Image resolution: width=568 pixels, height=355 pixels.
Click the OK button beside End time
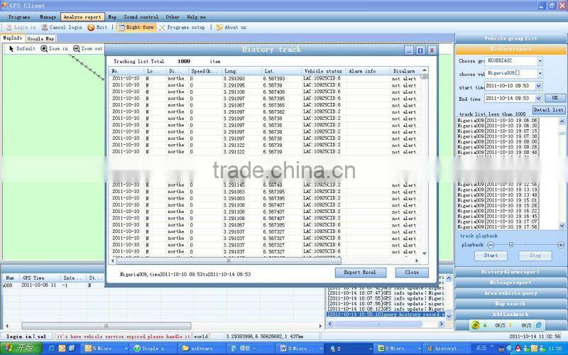555,98
